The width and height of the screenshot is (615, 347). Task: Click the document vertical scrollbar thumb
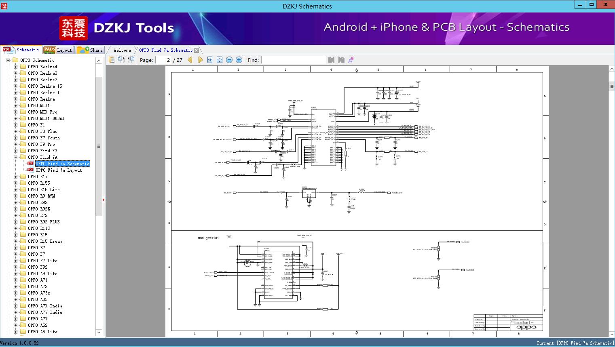click(x=611, y=86)
